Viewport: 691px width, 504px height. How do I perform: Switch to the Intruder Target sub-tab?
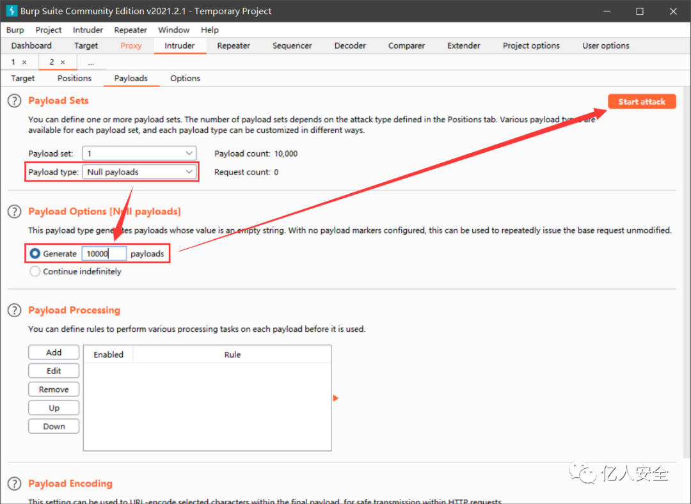click(x=22, y=79)
